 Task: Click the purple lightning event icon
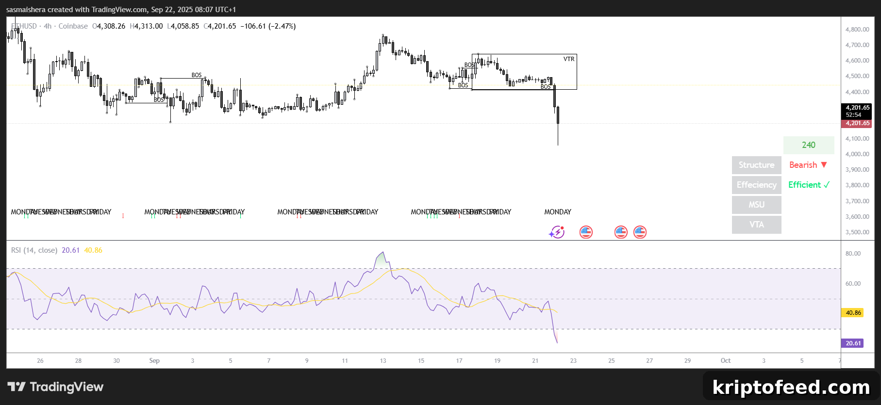click(x=557, y=232)
